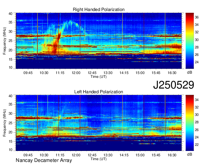Click the 15 MHz tick of Left Handed plot
The image size is (202, 164).
click(10, 141)
